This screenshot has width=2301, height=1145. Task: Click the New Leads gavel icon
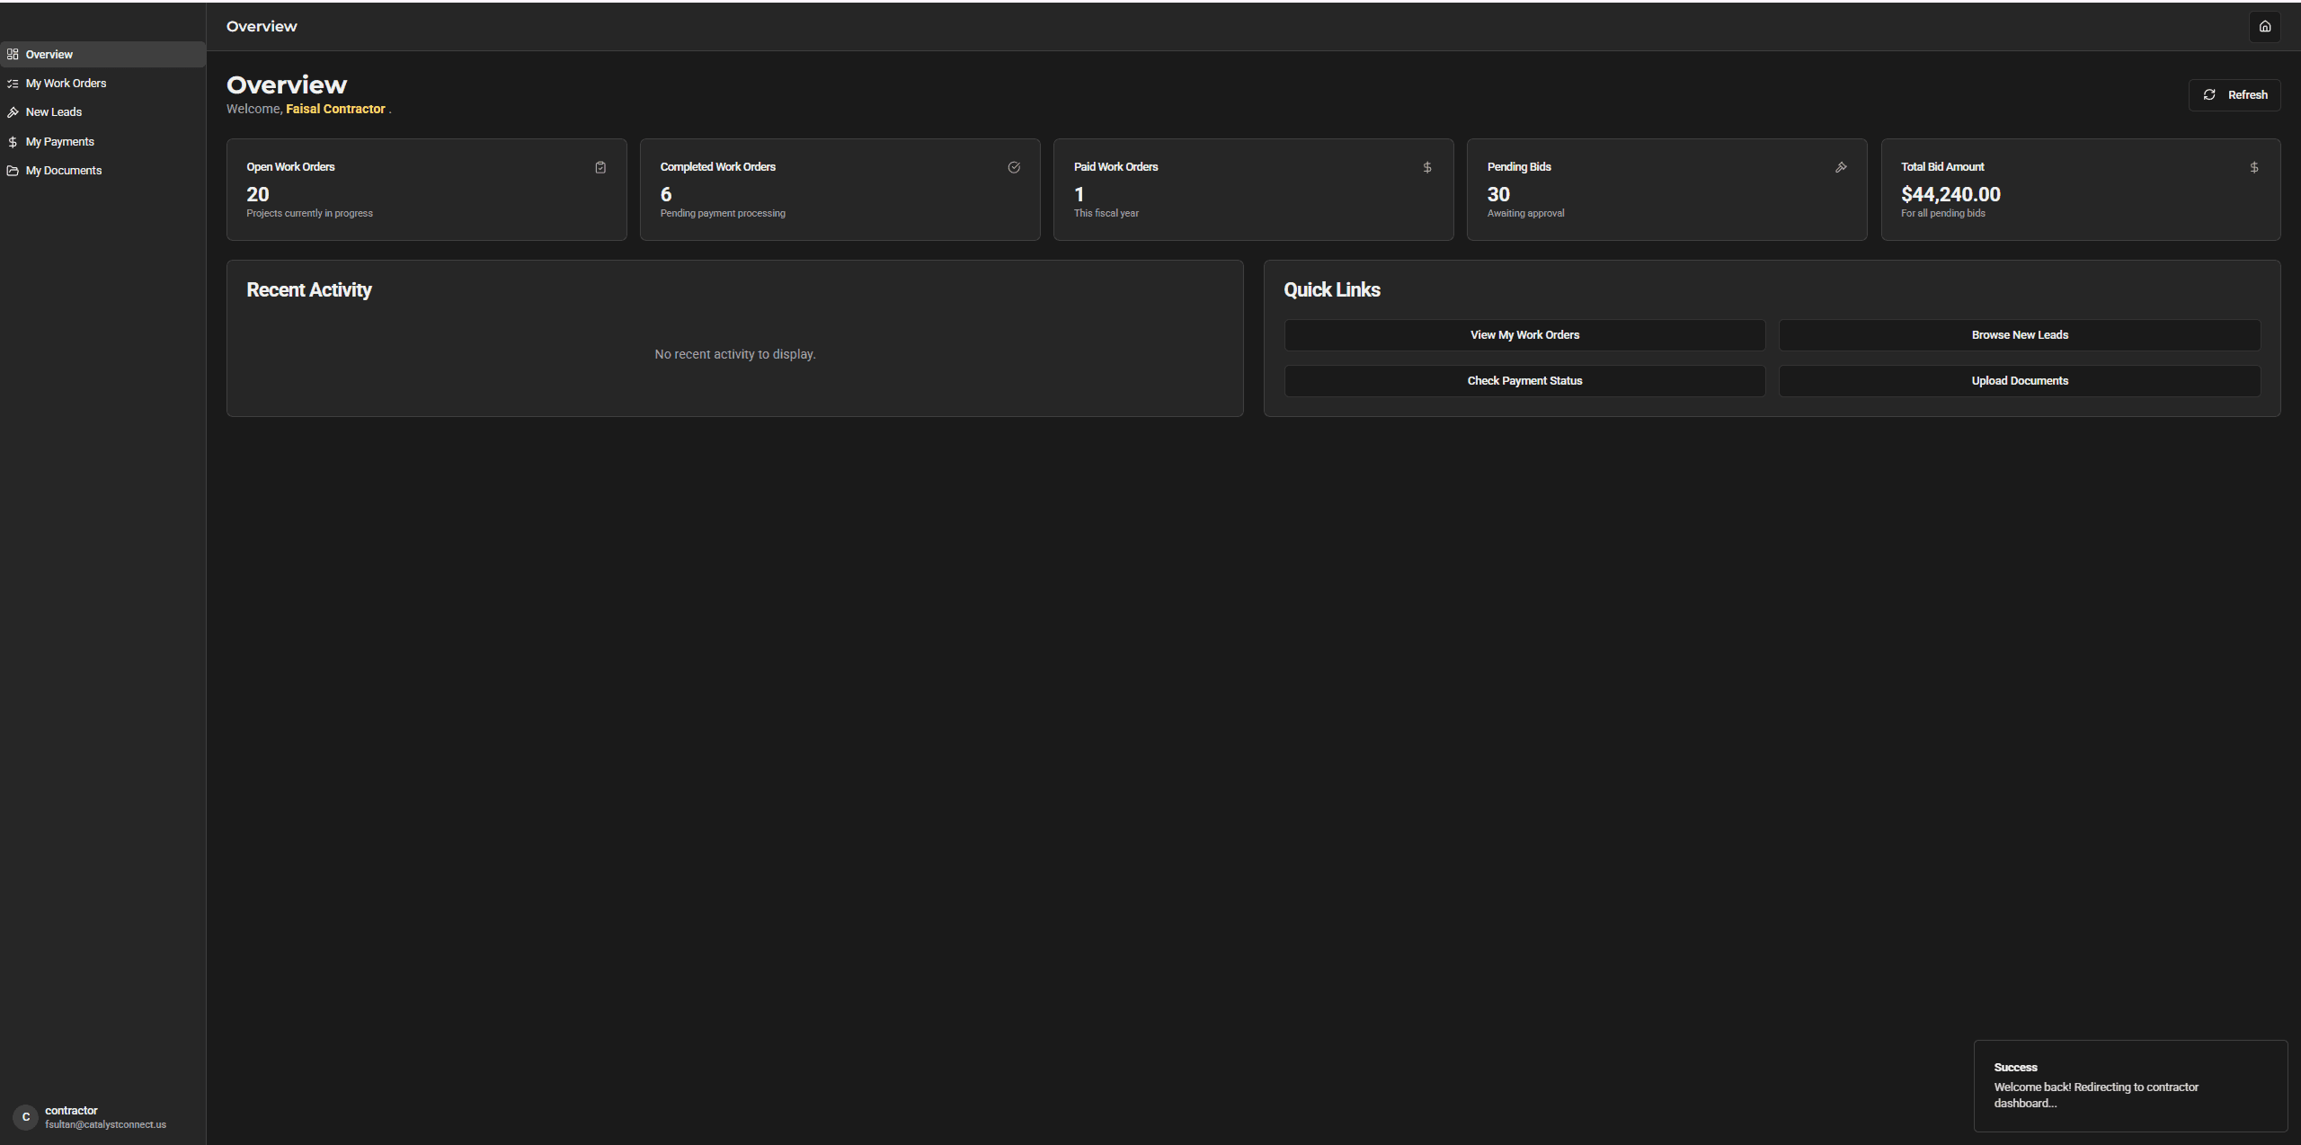pyautogui.click(x=13, y=112)
